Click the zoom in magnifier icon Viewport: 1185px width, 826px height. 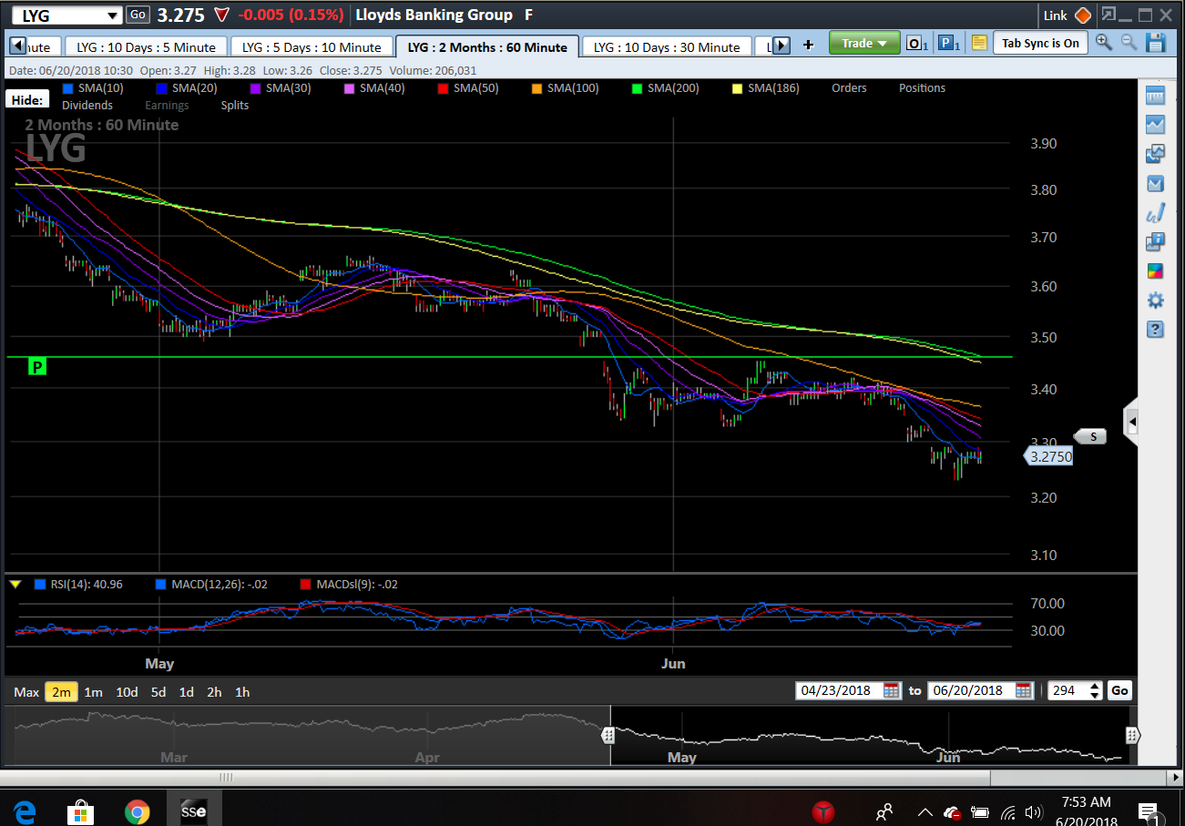point(1104,43)
